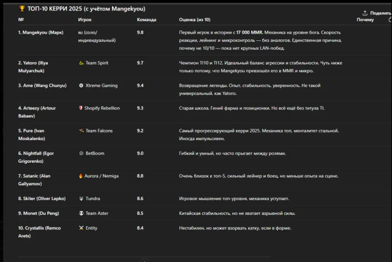The width and height of the screenshot is (392, 262).
Task: Click the wolf icon beside Tundra
Action: click(x=81, y=199)
